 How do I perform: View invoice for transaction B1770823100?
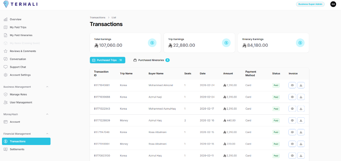click(x=292, y=156)
